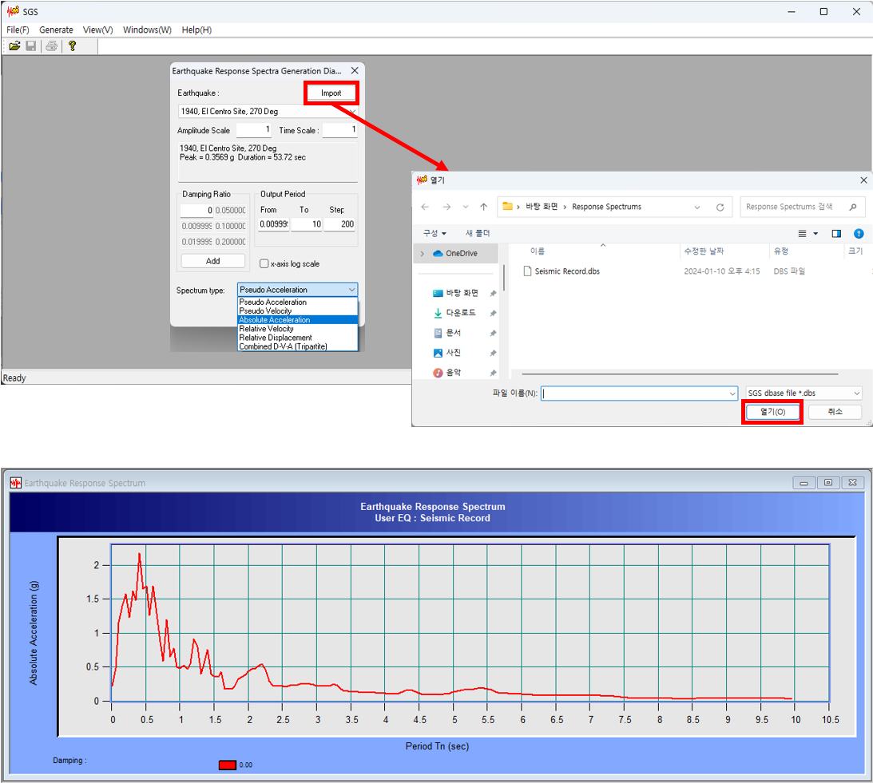
Task: Open a file using the folder toolbar icon
Action: pyautogui.click(x=14, y=45)
